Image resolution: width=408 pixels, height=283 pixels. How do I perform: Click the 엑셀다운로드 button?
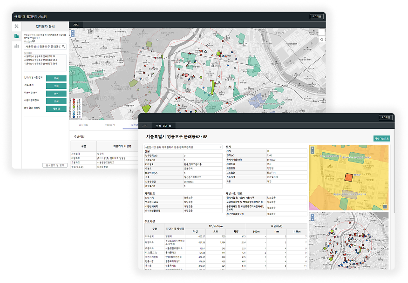(x=381, y=138)
